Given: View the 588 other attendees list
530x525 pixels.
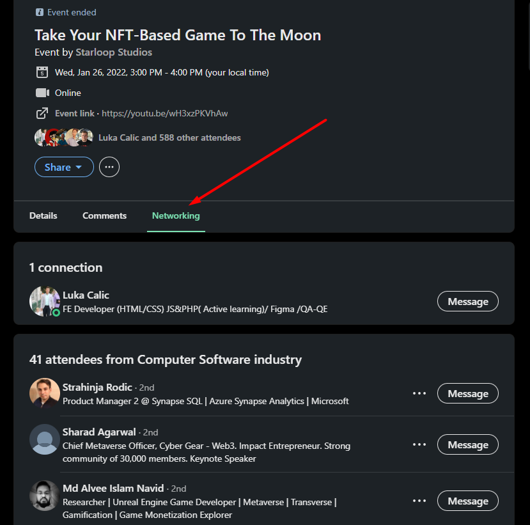Looking at the screenshot, I should 169,137.
